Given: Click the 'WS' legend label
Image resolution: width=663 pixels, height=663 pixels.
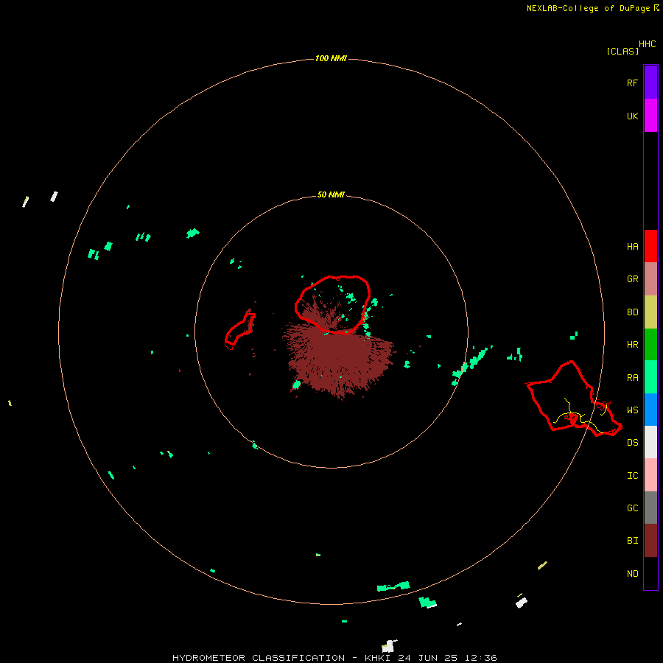Looking at the screenshot, I should pyautogui.click(x=632, y=410).
